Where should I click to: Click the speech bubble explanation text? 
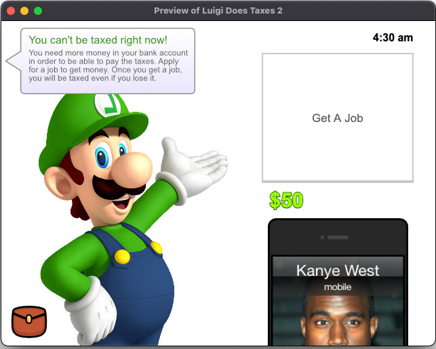pyautogui.click(x=108, y=66)
